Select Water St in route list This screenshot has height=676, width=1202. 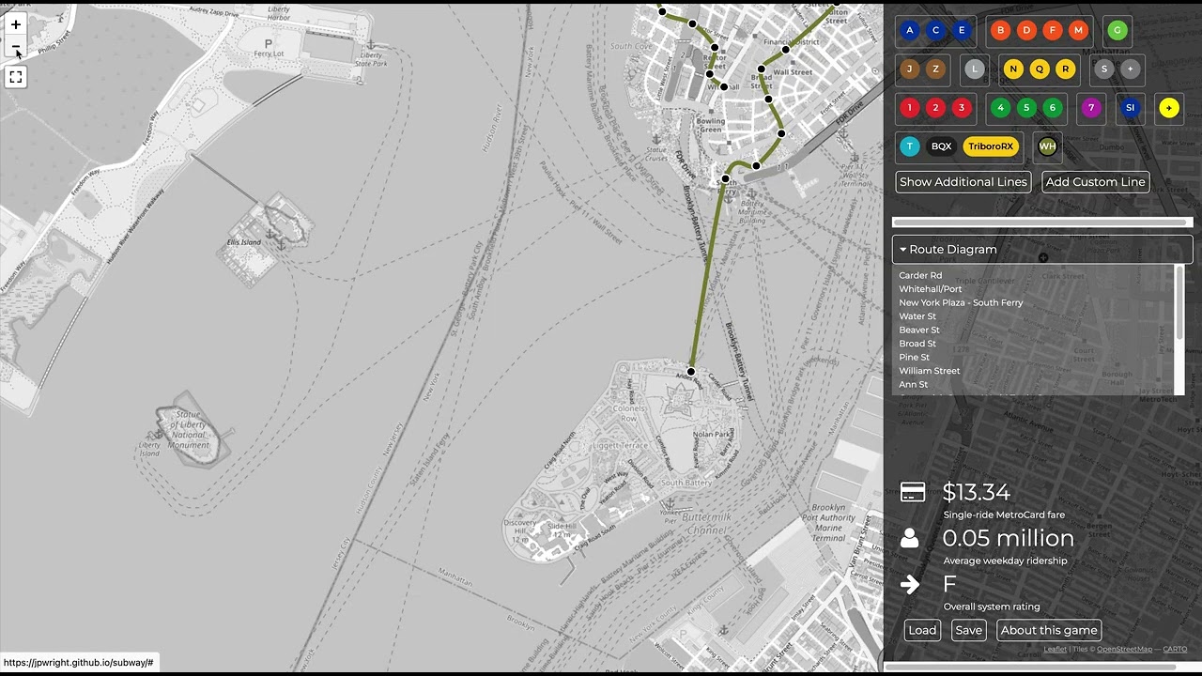[x=917, y=316]
